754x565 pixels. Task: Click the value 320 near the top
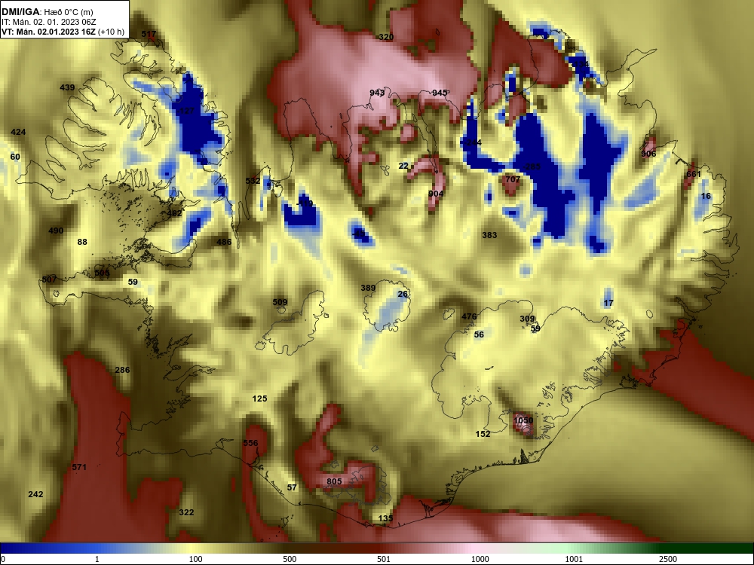coord(386,38)
